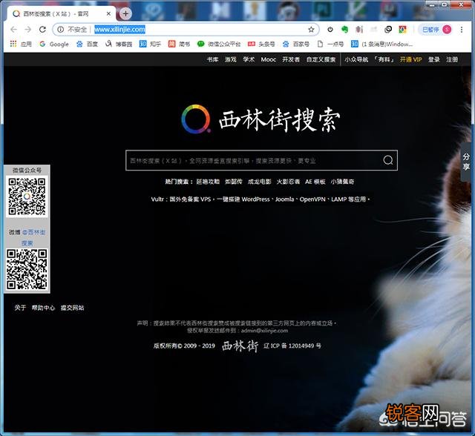Open the Chrome three-dot menu
475x436 pixels.
point(462,30)
